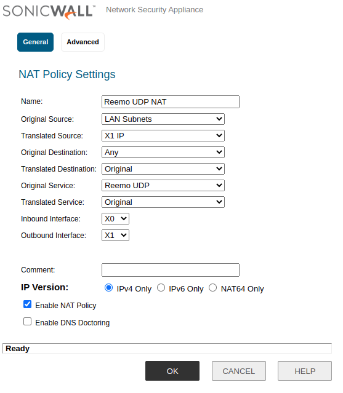Click the Name input field
This screenshot has width=343, height=393.
click(x=171, y=101)
